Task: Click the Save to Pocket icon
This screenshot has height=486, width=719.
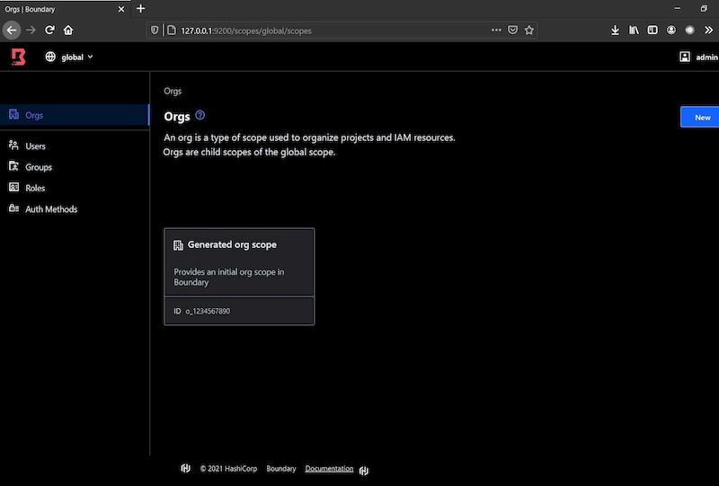Action: pyautogui.click(x=512, y=31)
